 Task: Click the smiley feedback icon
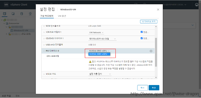(x=196, y=5)
